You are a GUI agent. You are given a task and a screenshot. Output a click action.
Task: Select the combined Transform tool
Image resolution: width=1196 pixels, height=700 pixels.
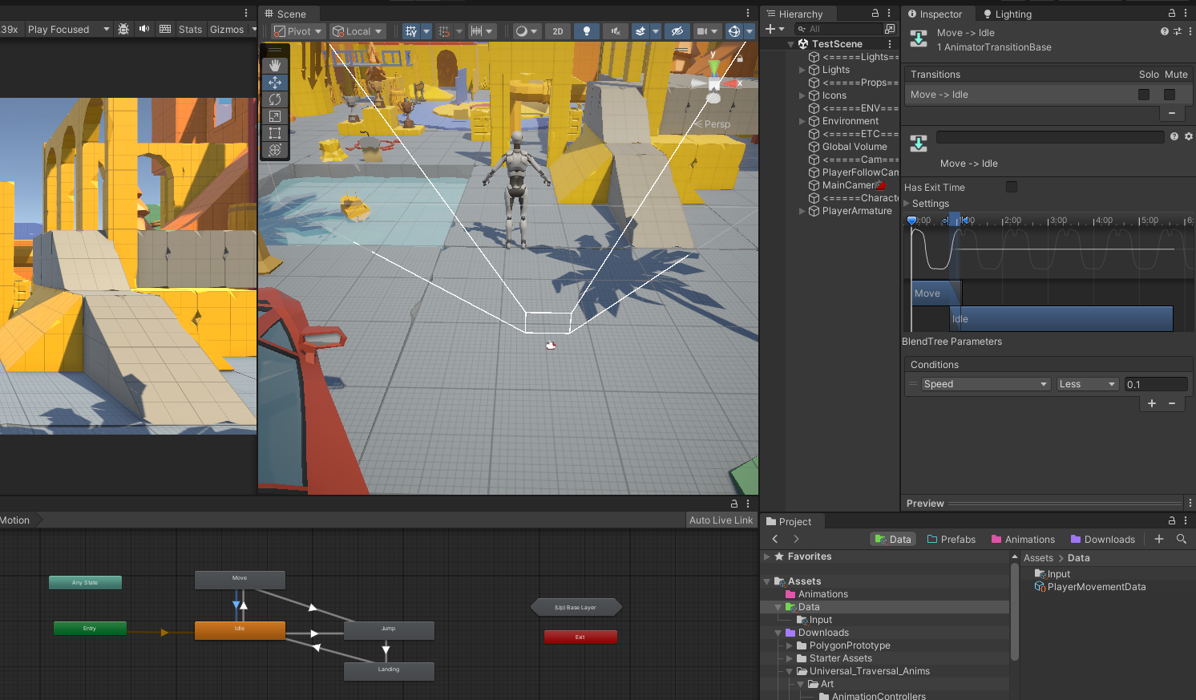click(275, 150)
